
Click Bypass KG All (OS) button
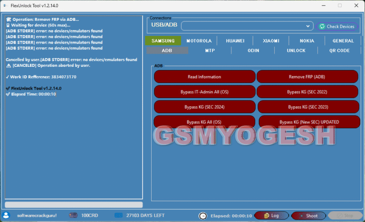pos(204,122)
